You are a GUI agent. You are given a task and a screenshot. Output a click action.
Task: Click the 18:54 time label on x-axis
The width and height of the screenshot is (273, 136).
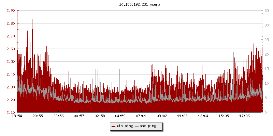click(17, 116)
